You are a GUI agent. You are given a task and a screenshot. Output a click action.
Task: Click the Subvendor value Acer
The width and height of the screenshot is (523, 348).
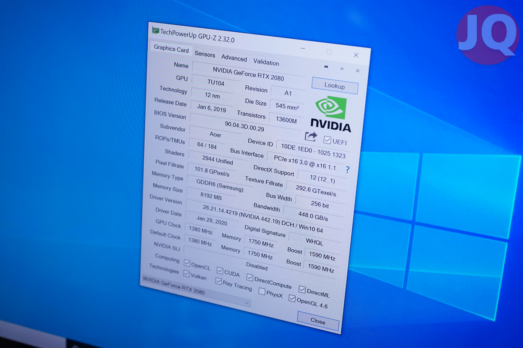pos(215,134)
